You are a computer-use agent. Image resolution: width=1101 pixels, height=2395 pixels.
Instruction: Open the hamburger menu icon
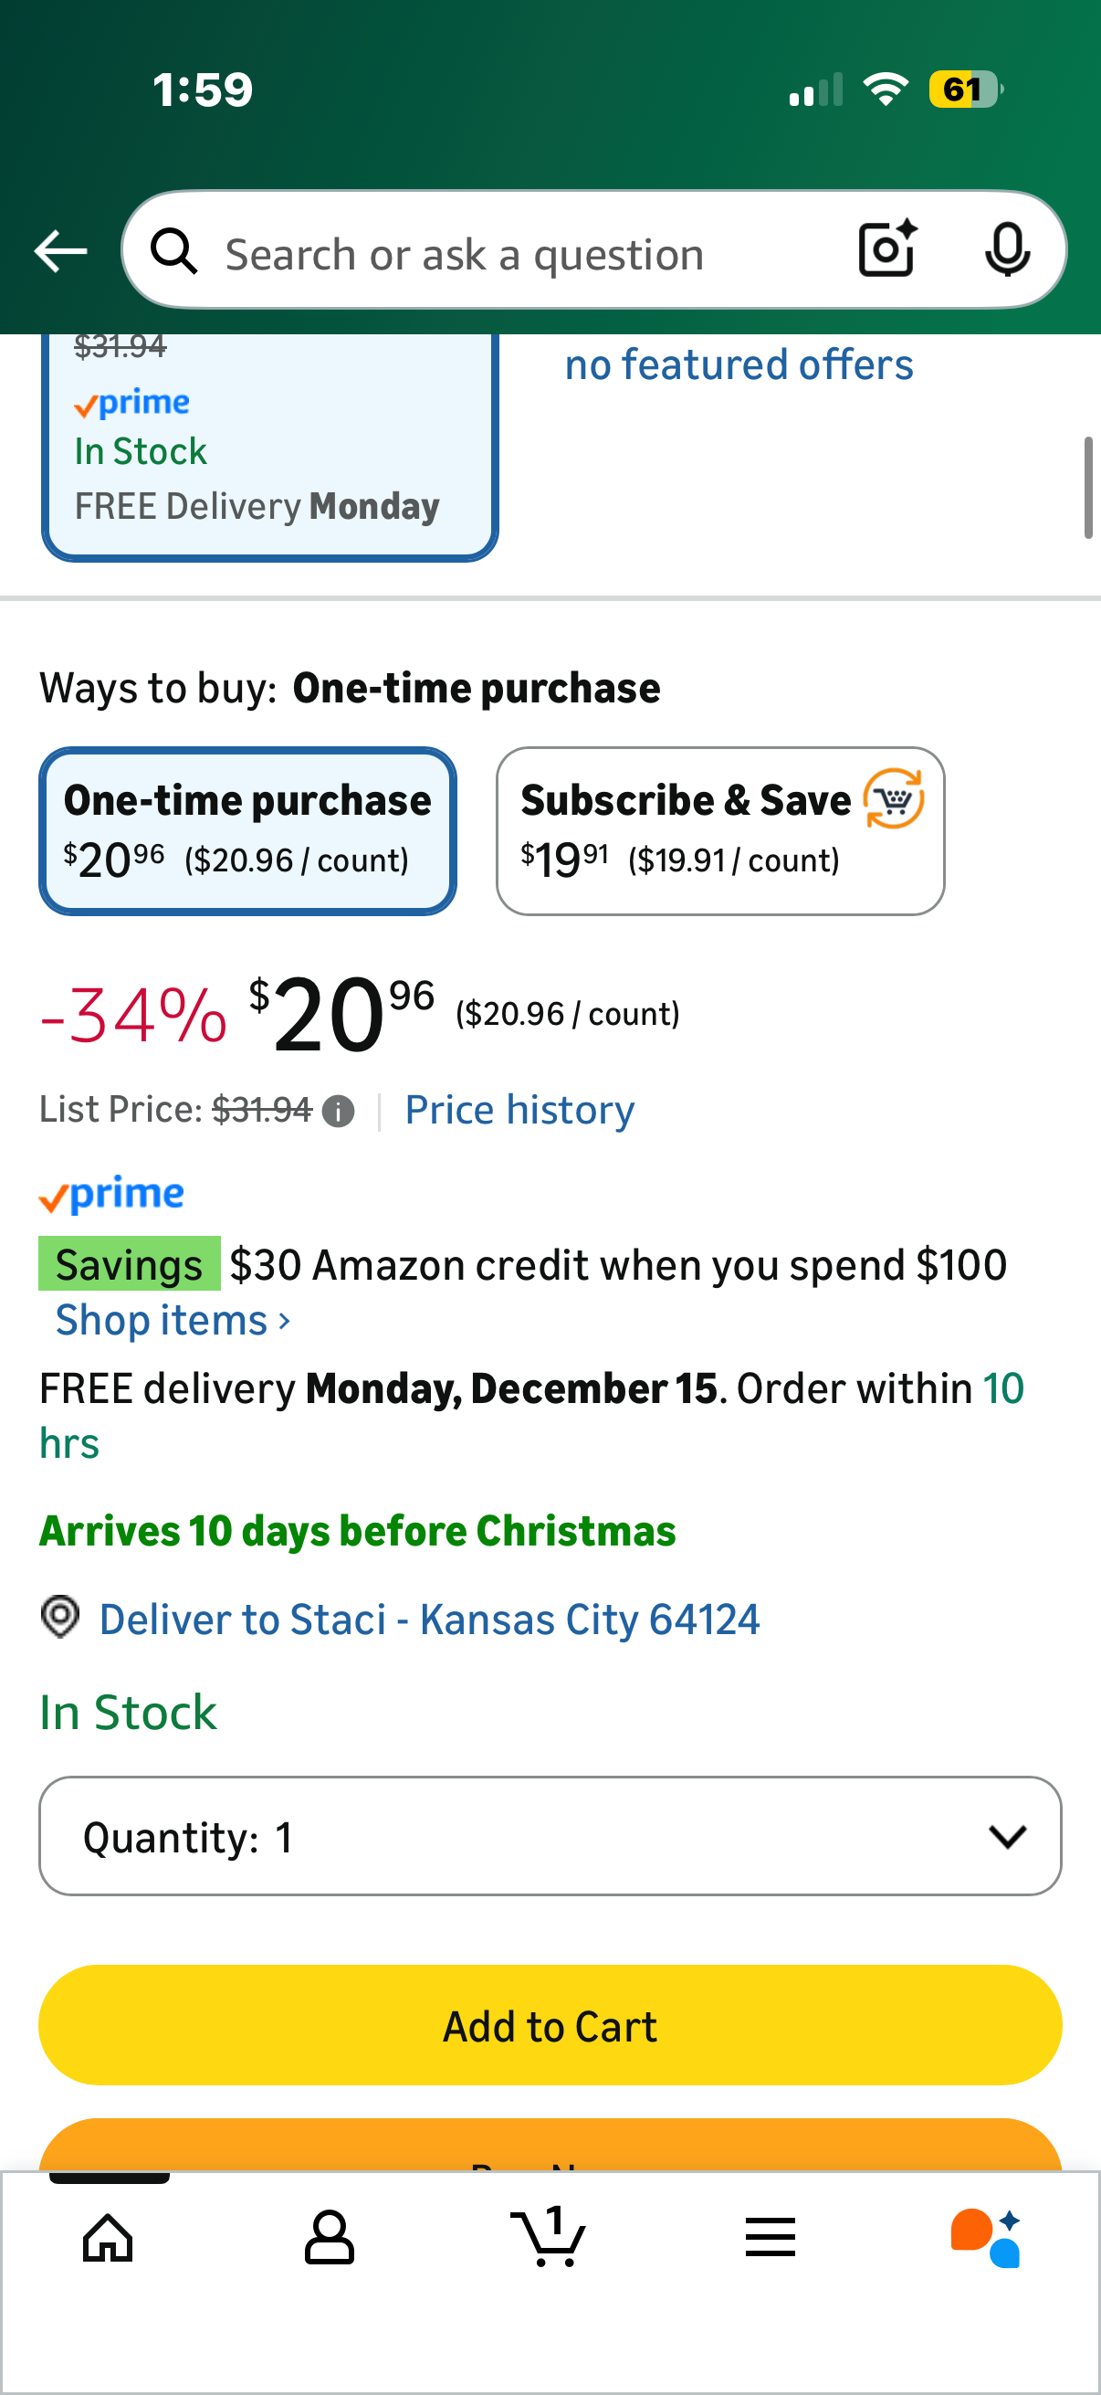point(770,2237)
